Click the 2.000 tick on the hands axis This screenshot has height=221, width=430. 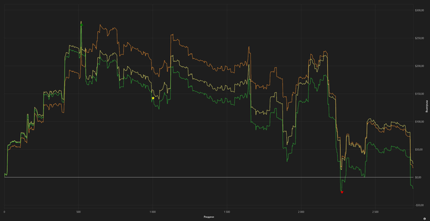(x=301, y=212)
